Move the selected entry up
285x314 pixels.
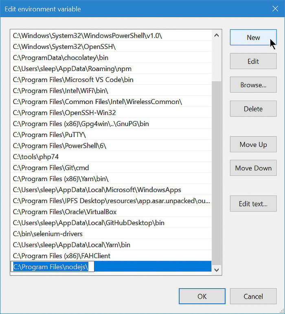[253, 144]
